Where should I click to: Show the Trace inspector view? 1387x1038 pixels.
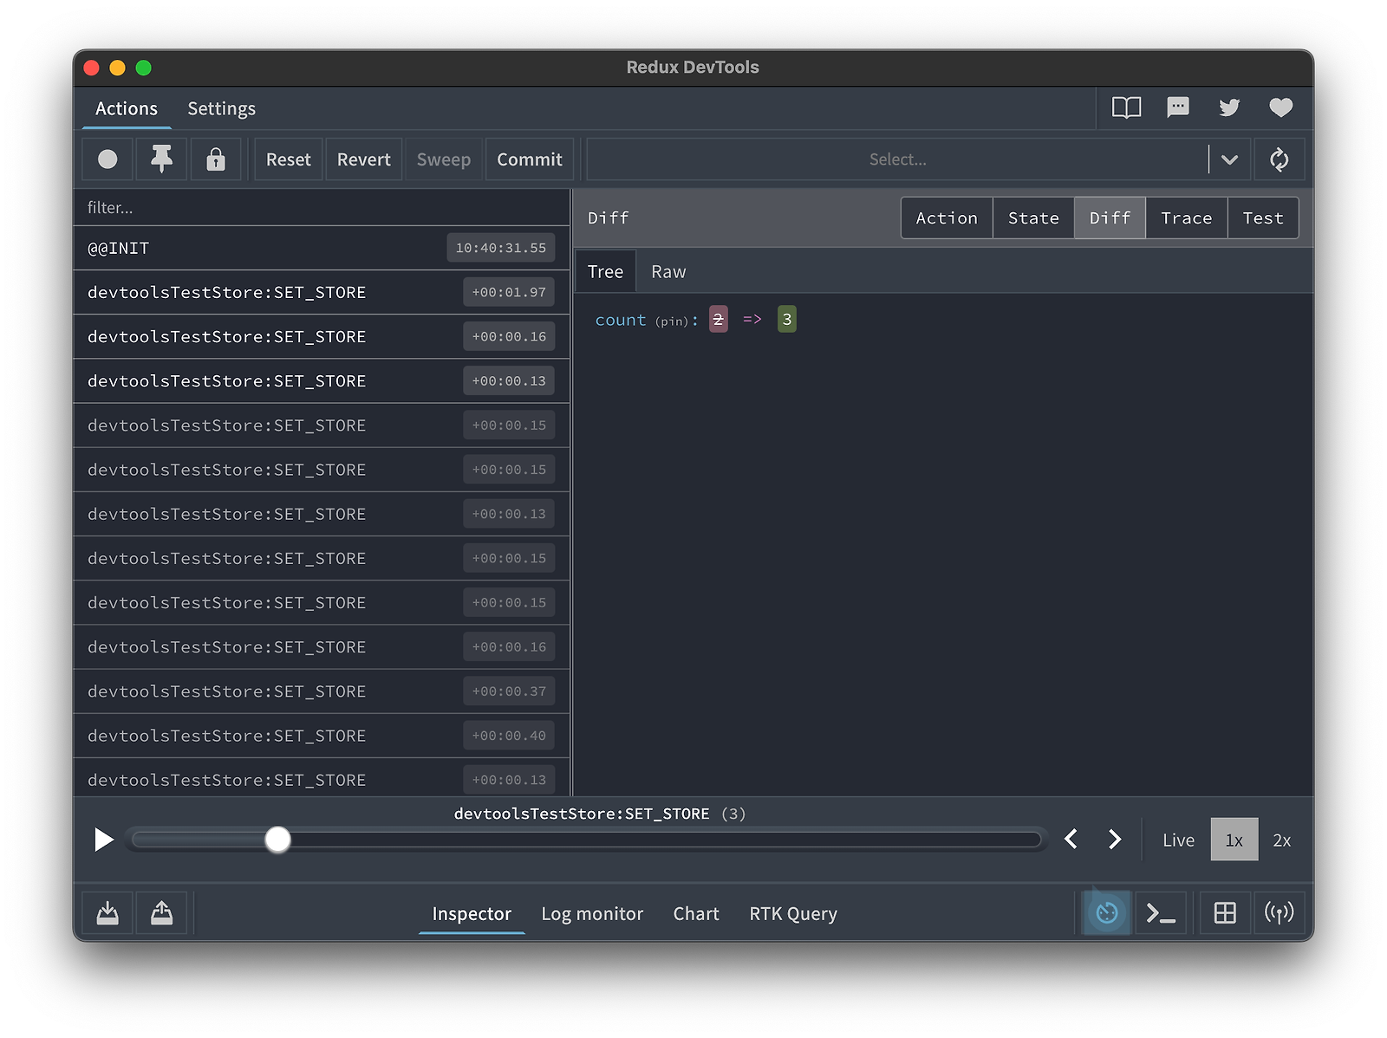pos(1186,217)
